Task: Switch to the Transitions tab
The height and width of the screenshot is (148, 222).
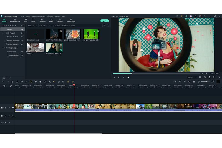Action: click(x=42, y=20)
